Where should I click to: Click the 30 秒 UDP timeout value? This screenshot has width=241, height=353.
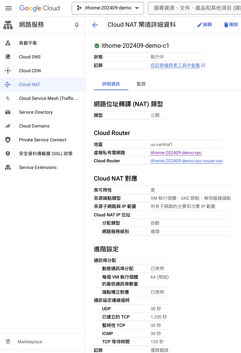point(156,309)
